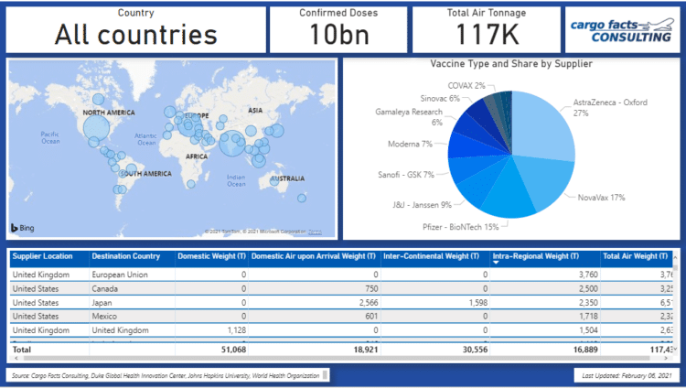Click the 'COVAX 2%' pie label
Image resolution: width=686 pixels, height=388 pixels.
coord(466,86)
